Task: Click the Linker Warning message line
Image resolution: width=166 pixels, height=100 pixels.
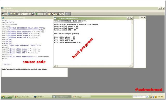Action: (x=25, y=69)
